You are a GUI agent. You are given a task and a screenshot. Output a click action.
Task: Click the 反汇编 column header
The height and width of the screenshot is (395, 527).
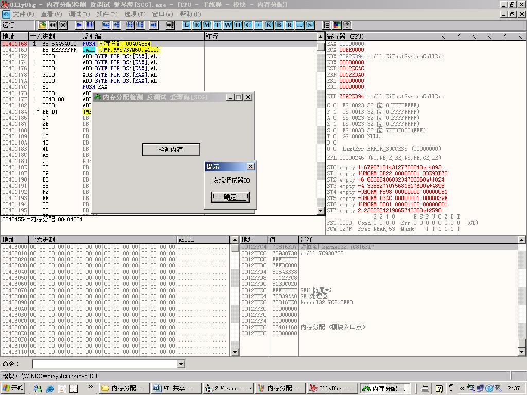(143, 37)
